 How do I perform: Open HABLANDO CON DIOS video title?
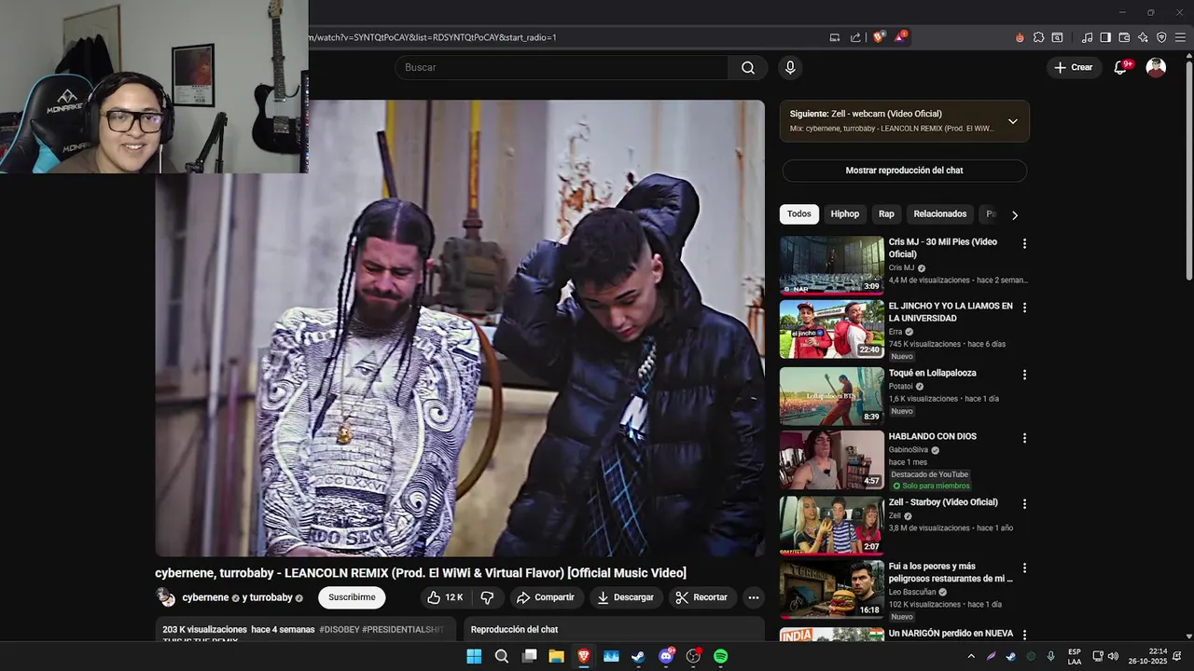click(933, 437)
